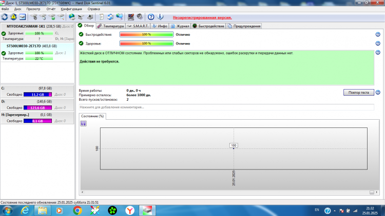The image size is (385, 216).
Task: Click the globe with disk toolbar icon
Action: (x=72, y=17)
